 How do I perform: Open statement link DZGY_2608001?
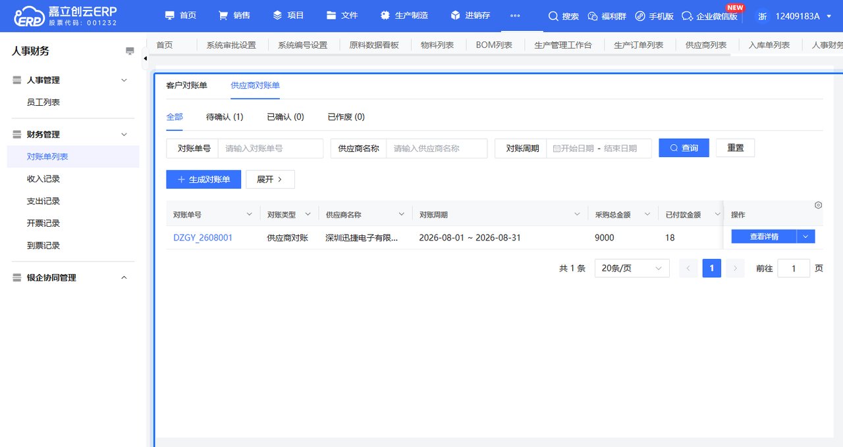point(203,238)
